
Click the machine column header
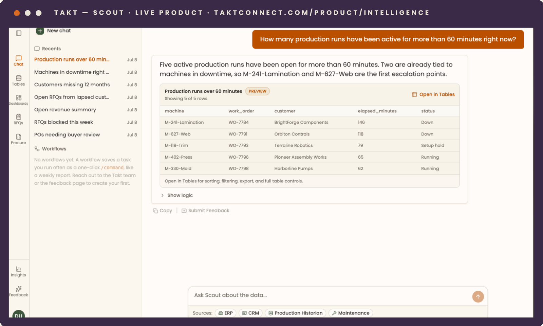(x=174, y=111)
